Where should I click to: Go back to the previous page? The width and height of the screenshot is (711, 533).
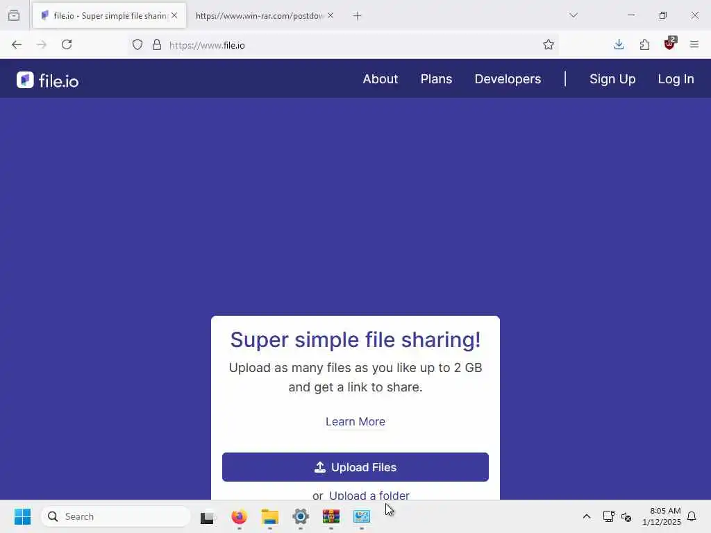click(17, 44)
